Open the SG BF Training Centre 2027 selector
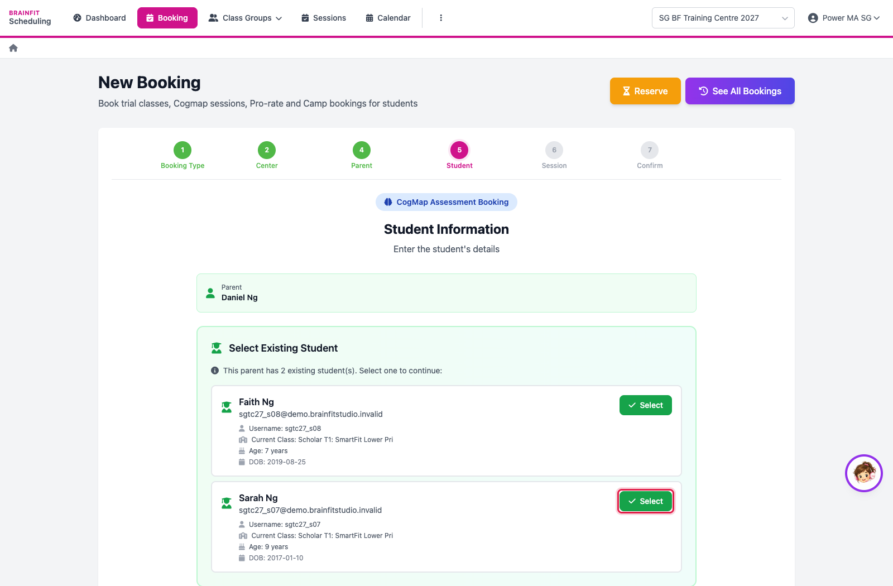Screen dimensions: 893x586 click(x=723, y=18)
